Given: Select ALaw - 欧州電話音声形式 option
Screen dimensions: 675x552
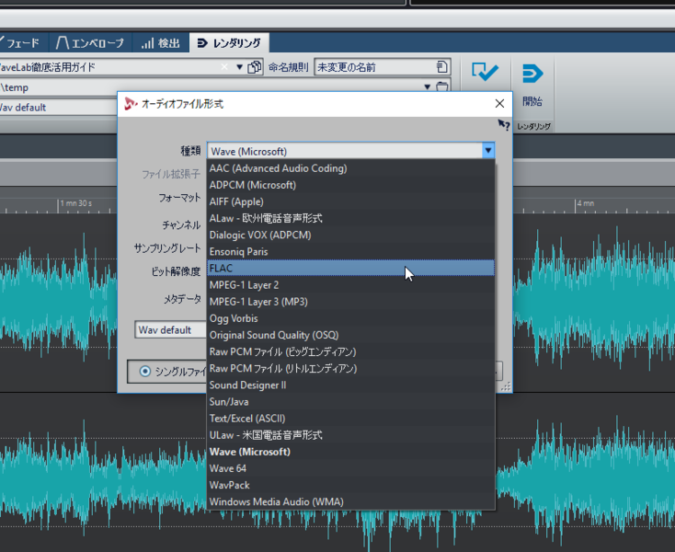Looking at the screenshot, I should (x=350, y=218).
